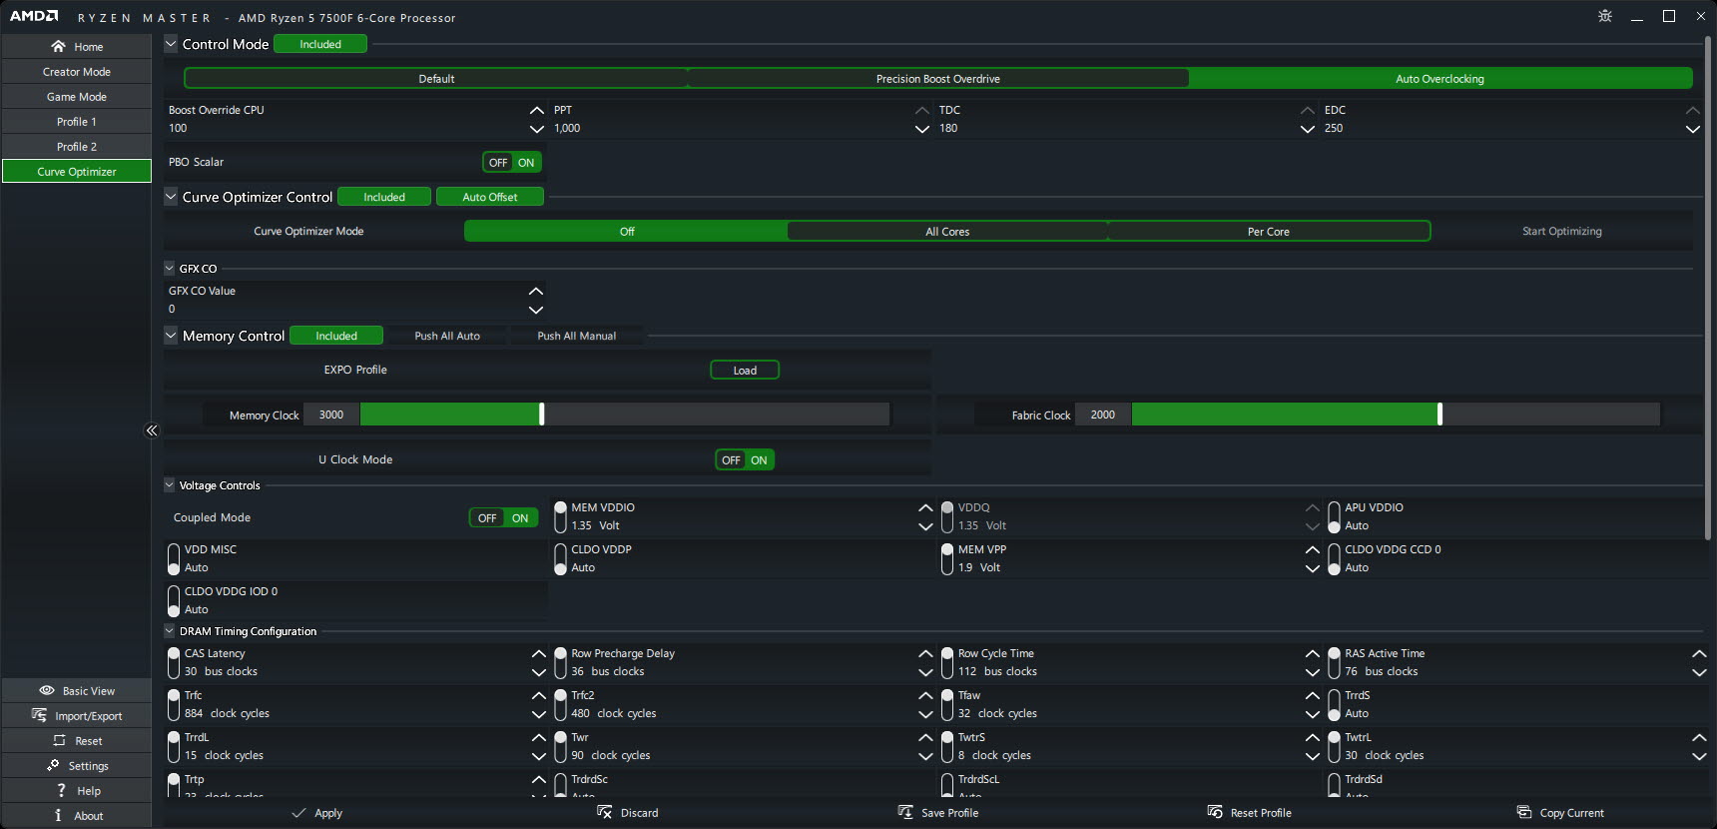Increase the MEM VDDIO voltage
This screenshot has height=829, width=1717.
tap(925, 507)
